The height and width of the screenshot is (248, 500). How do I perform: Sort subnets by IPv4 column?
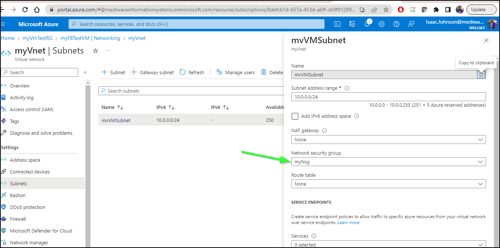click(165, 107)
